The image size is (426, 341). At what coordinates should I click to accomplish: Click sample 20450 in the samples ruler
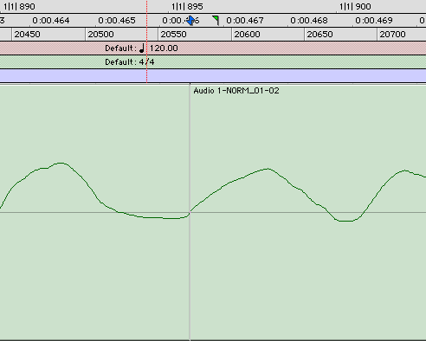pos(27,35)
